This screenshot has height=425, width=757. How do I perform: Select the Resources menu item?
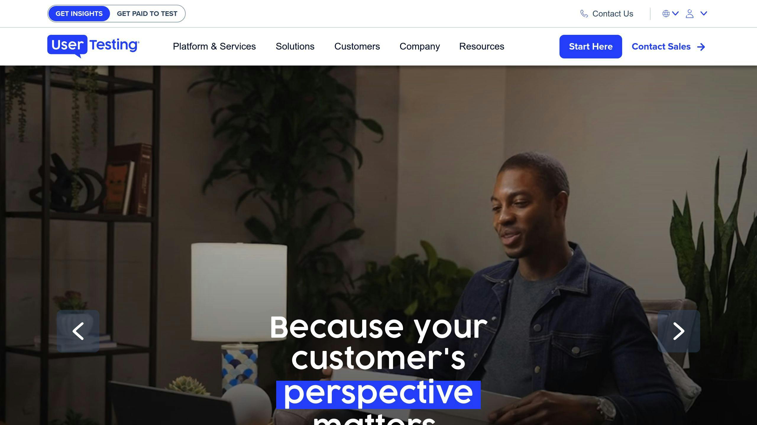(x=481, y=46)
